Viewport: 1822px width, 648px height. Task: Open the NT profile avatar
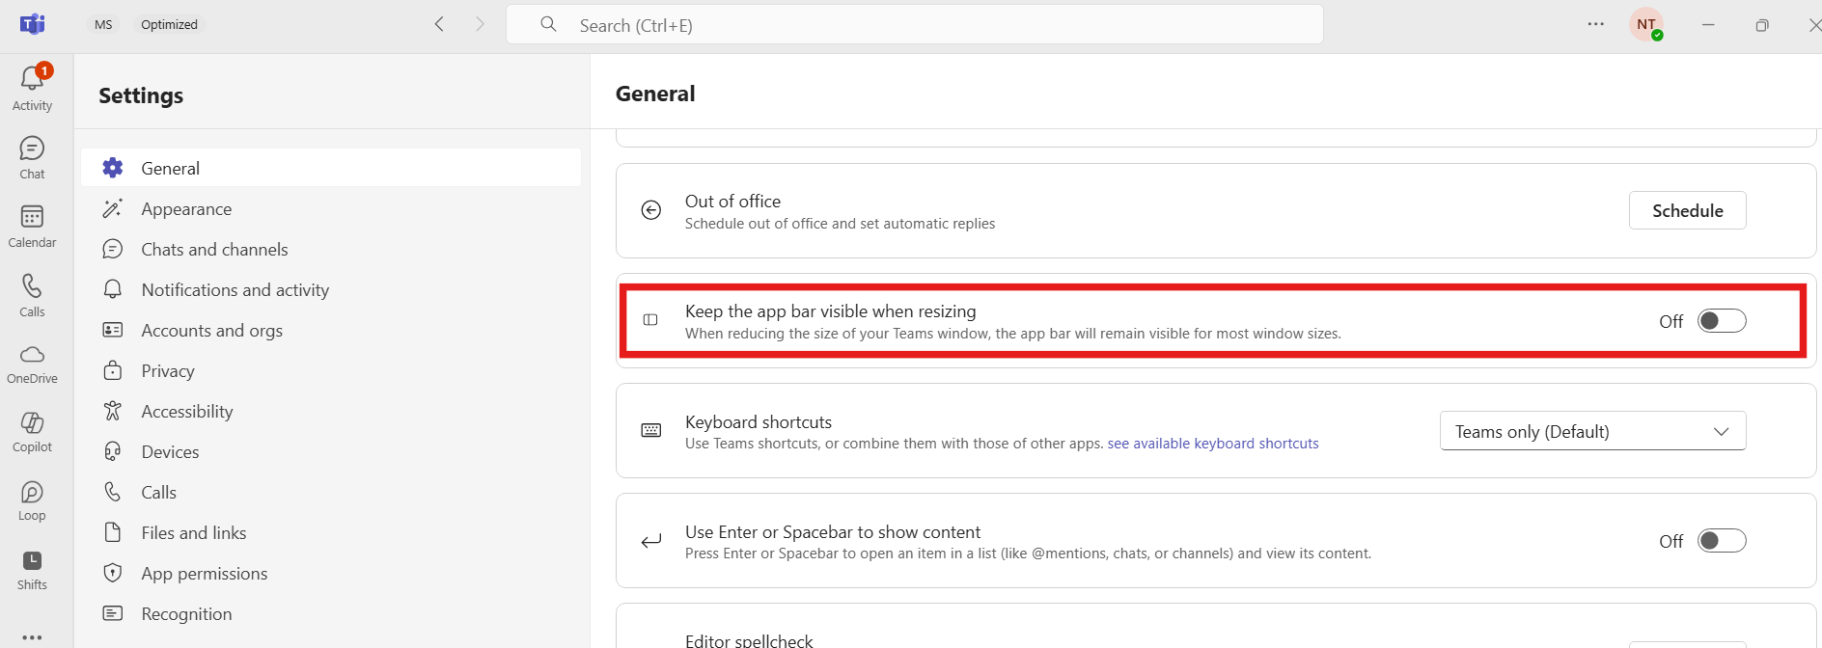[x=1646, y=24]
